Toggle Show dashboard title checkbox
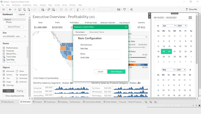Screen dimensions: 201x114 click(4, 96)
